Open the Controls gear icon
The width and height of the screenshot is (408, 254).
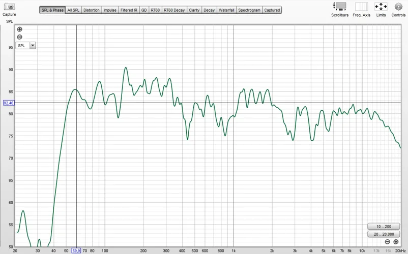click(398, 7)
